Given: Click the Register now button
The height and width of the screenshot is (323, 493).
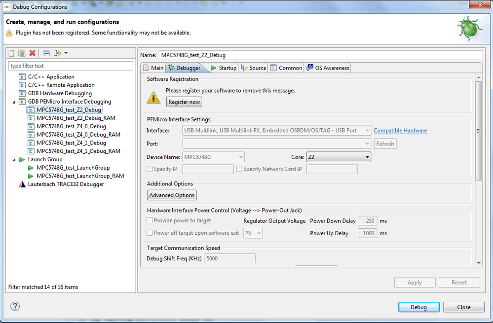Looking at the screenshot, I should click(184, 102).
